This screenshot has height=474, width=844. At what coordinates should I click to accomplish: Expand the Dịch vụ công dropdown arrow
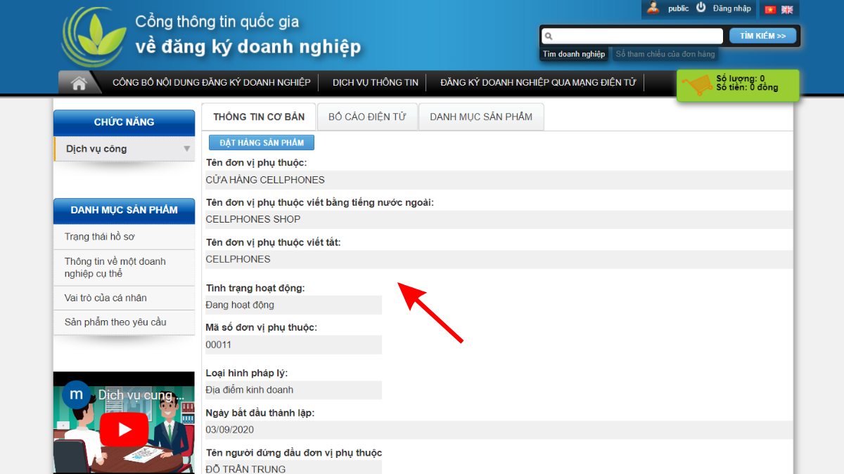[187, 149]
